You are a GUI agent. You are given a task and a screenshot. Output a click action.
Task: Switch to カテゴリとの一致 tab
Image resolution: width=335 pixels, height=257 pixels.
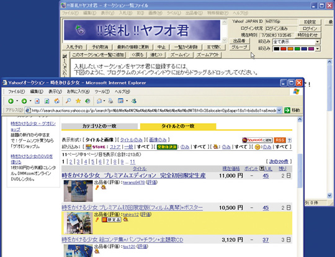point(99,126)
